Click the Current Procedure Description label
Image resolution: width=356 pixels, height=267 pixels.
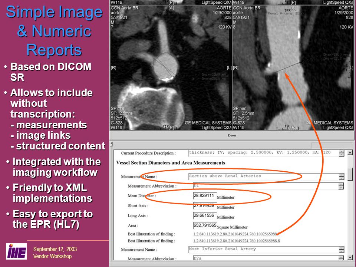tap(148, 153)
